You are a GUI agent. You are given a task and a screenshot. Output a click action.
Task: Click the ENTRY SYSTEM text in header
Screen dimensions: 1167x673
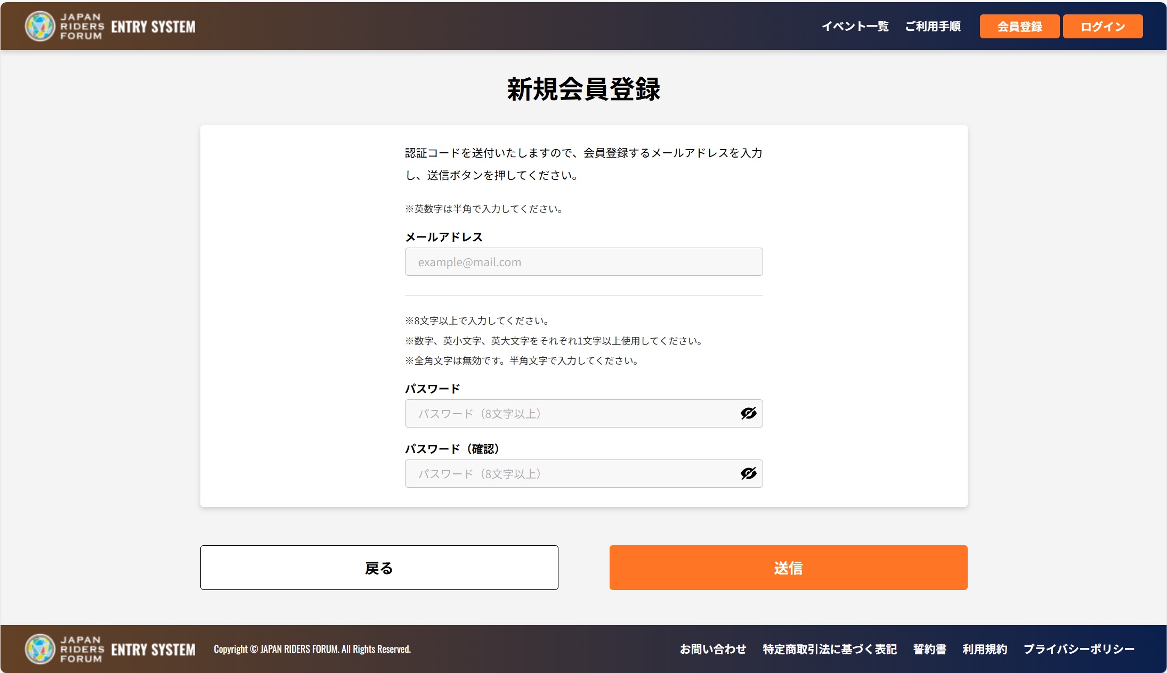pyautogui.click(x=152, y=26)
